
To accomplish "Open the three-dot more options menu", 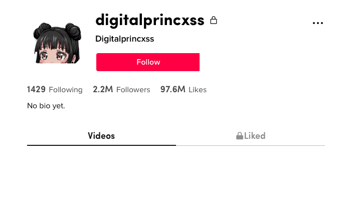I will pos(317,23).
